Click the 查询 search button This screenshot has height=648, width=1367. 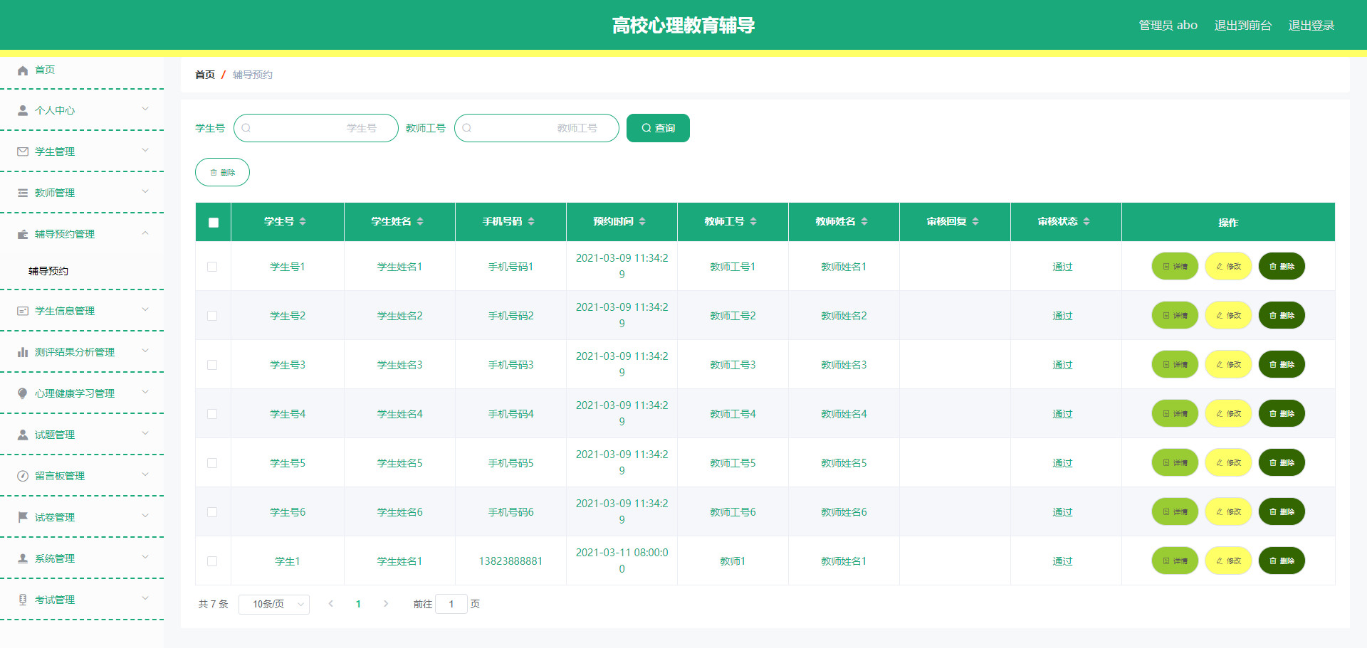(658, 128)
